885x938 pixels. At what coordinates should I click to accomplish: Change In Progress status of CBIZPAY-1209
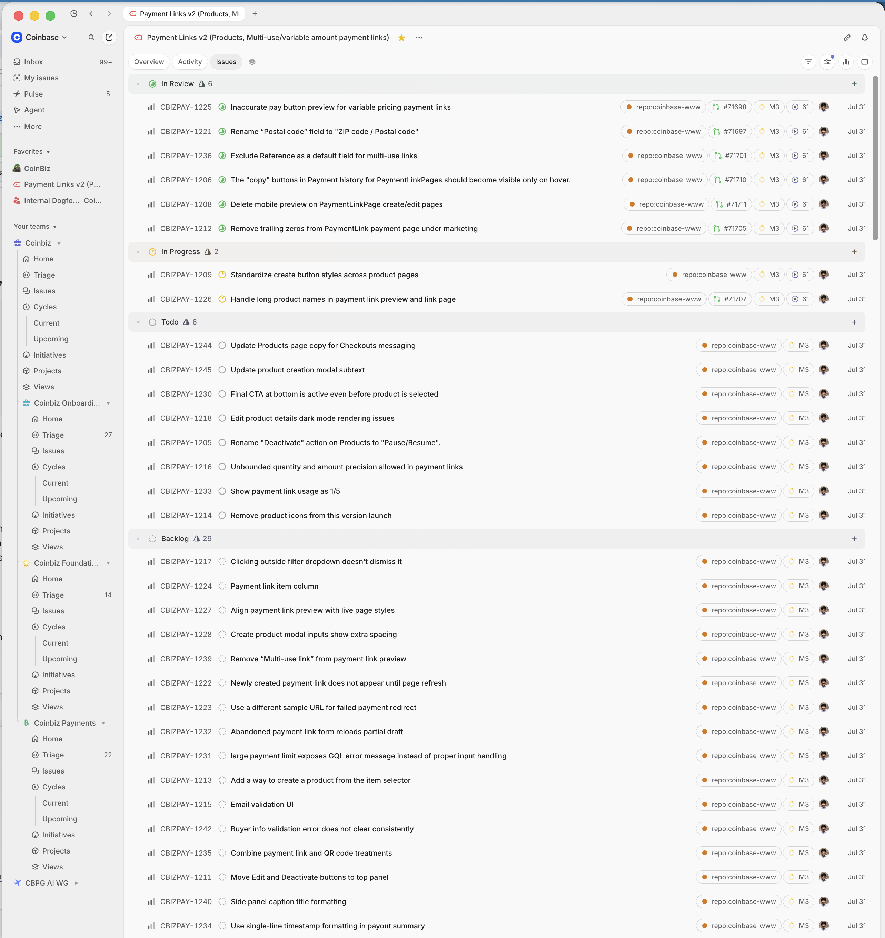point(222,275)
